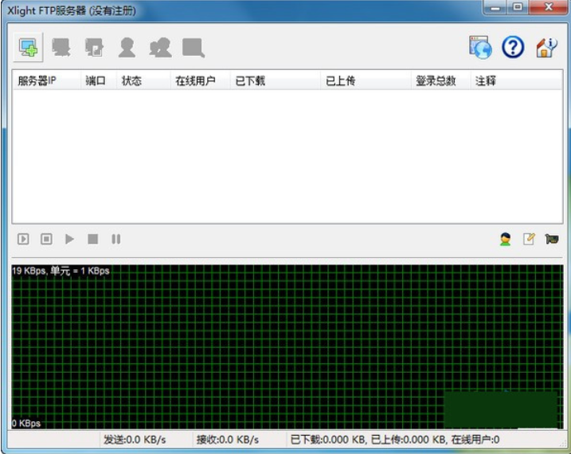Sort by the 注释 column header

(516, 80)
